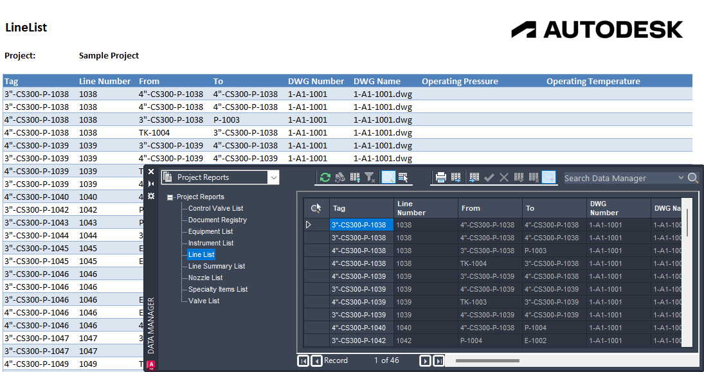Click 'Sample Project' text in the report

[x=109, y=56]
